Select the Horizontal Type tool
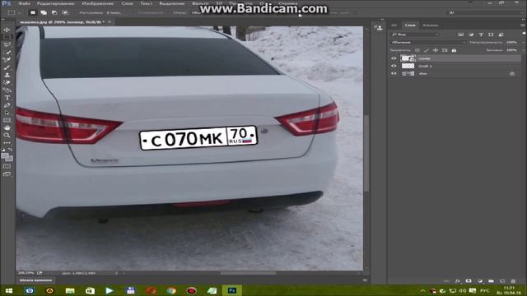The image size is (527, 296). 7,98
